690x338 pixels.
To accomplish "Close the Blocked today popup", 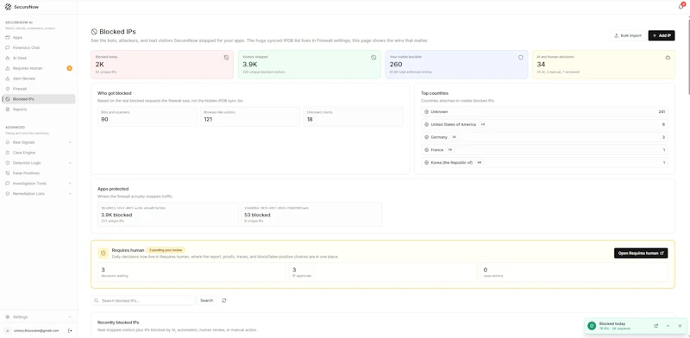I will (680, 326).
